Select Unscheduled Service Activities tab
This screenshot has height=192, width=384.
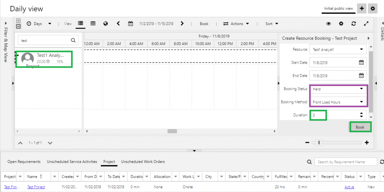coord(72,162)
